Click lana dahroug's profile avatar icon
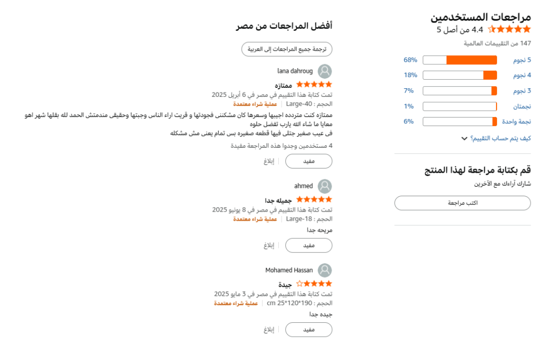The height and width of the screenshot is (343, 545). click(x=325, y=71)
